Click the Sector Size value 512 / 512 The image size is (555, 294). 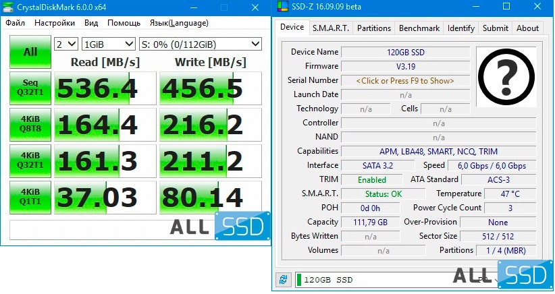[498, 237]
